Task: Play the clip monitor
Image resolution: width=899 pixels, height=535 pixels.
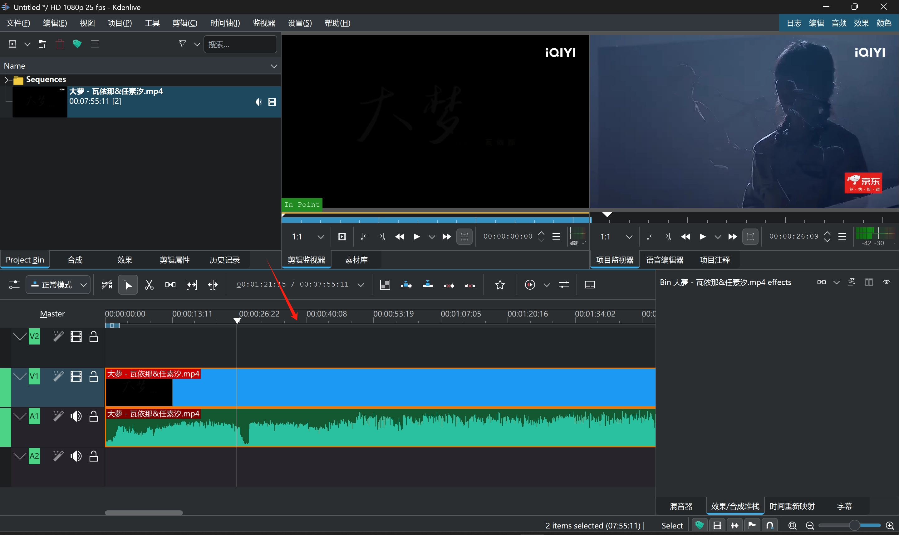Action: pos(416,237)
